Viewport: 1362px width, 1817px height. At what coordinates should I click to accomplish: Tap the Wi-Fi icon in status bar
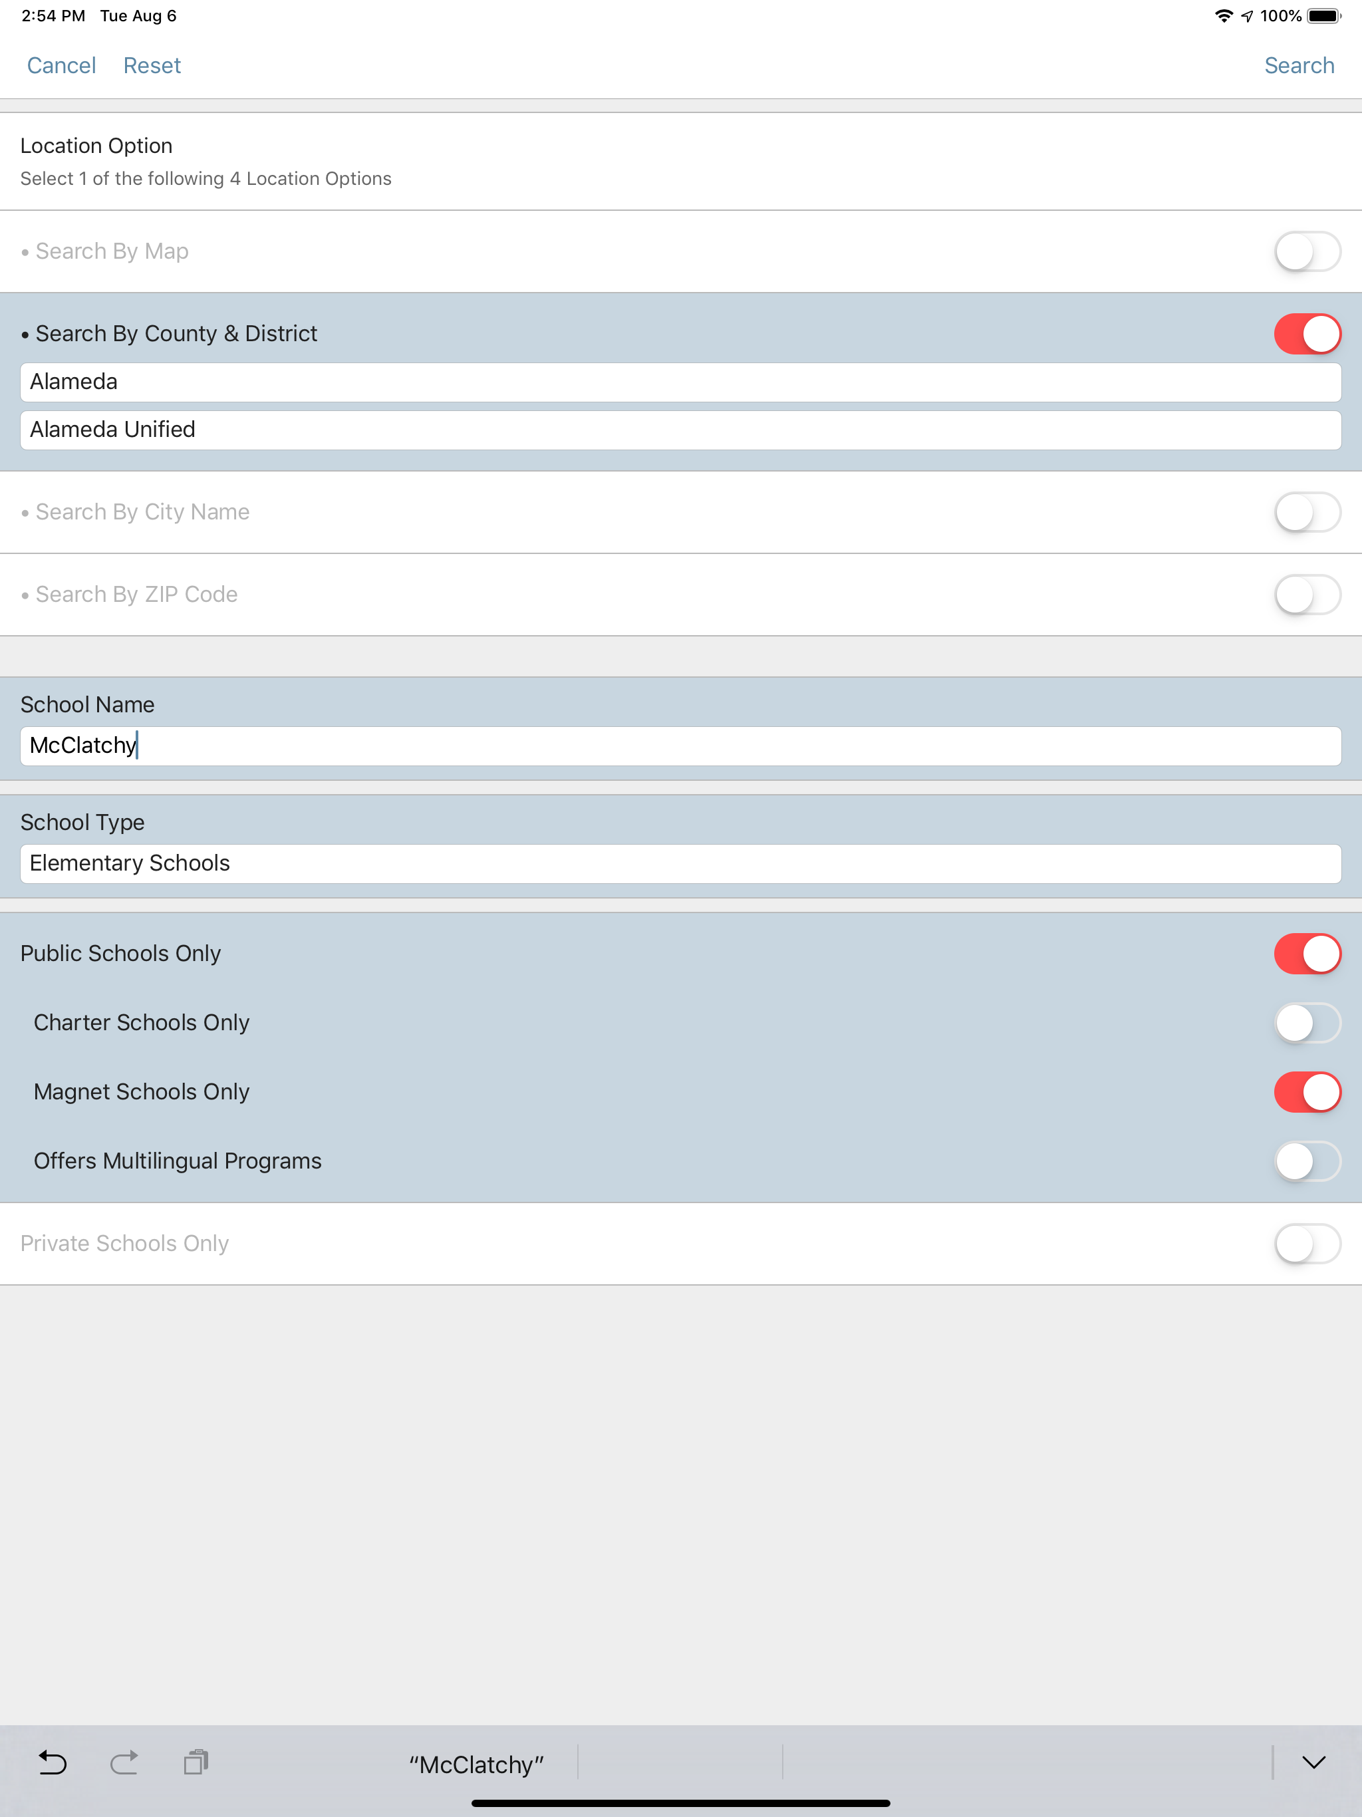(1223, 15)
